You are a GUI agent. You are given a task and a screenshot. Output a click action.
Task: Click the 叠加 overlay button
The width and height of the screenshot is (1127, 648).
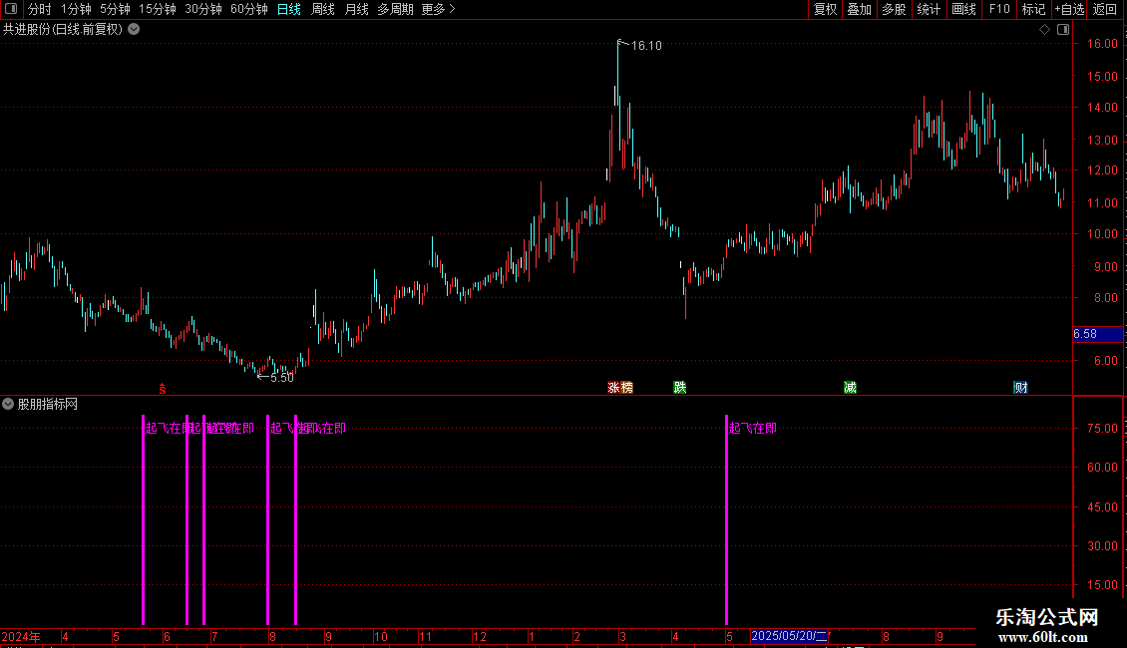[x=860, y=9]
